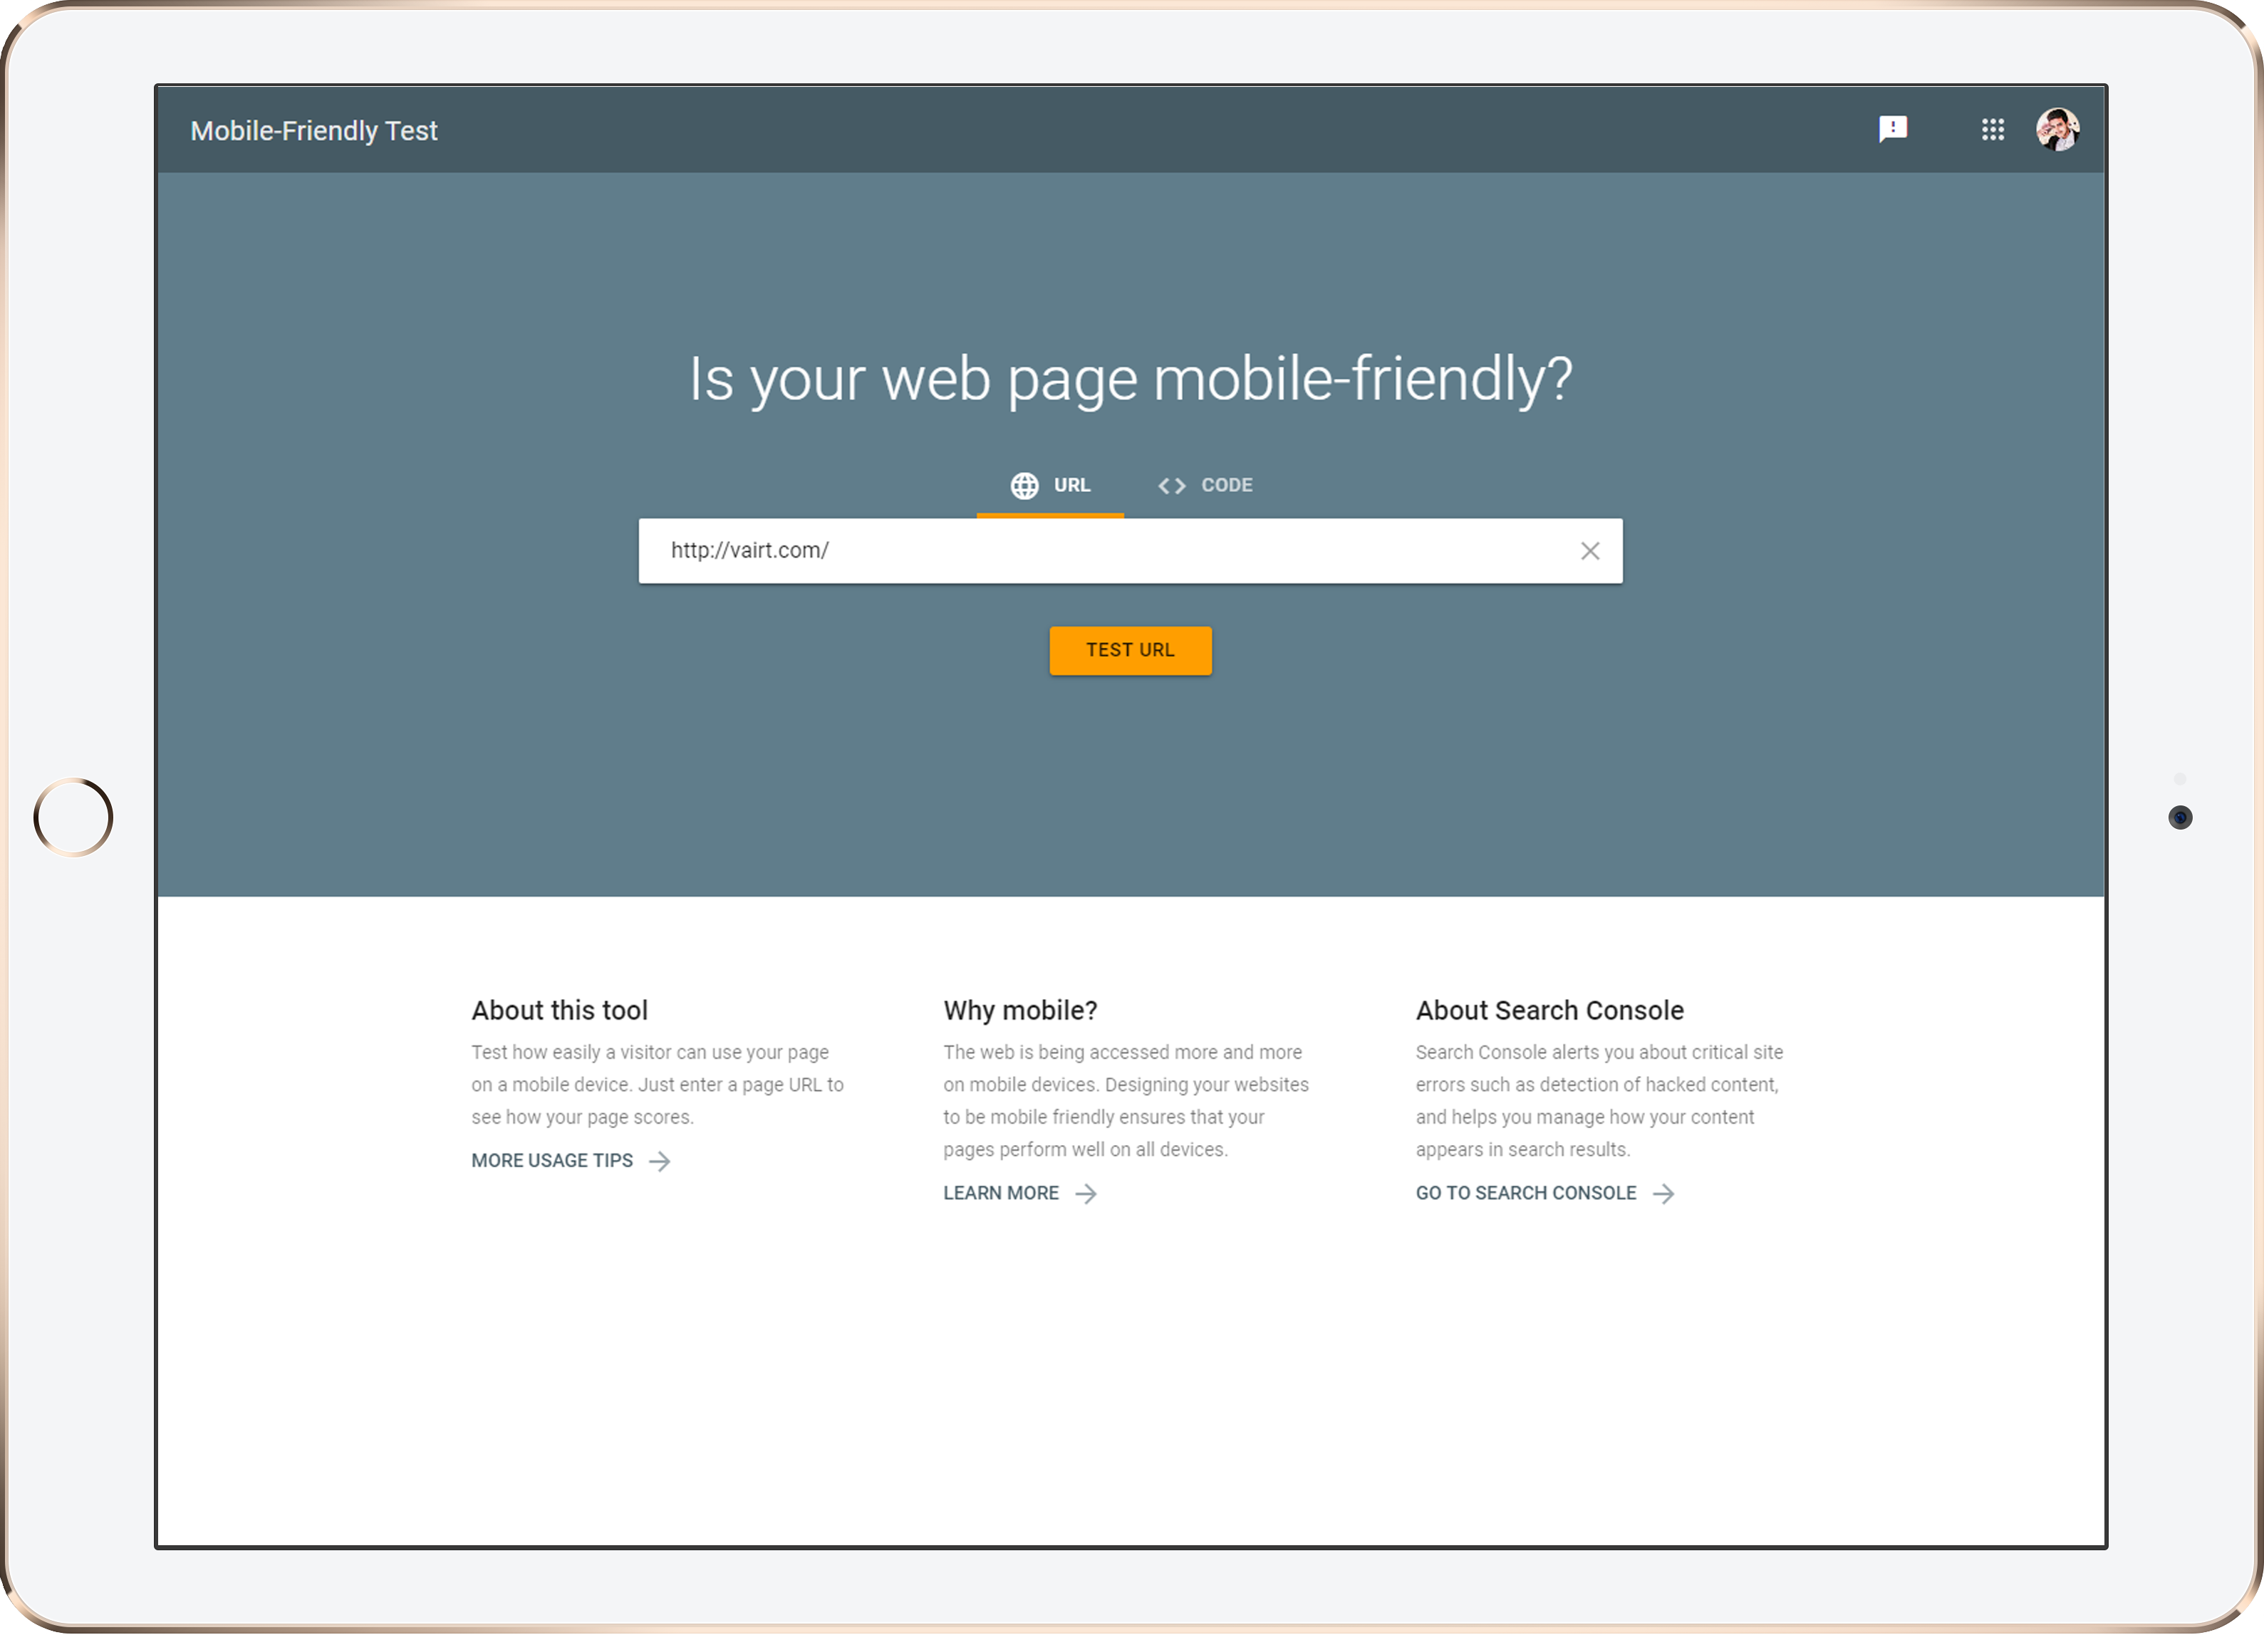The image size is (2264, 1635).
Task: Click the 'Why mobile?' heading
Action: click(x=1020, y=1010)
